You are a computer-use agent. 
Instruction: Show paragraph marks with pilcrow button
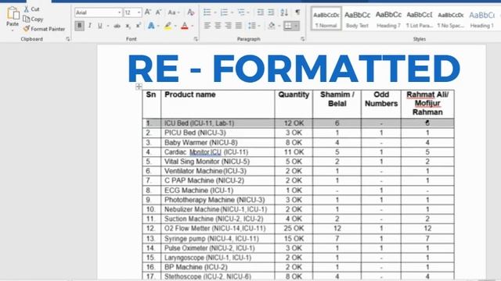pyautogui.click(x=297, y=12)
